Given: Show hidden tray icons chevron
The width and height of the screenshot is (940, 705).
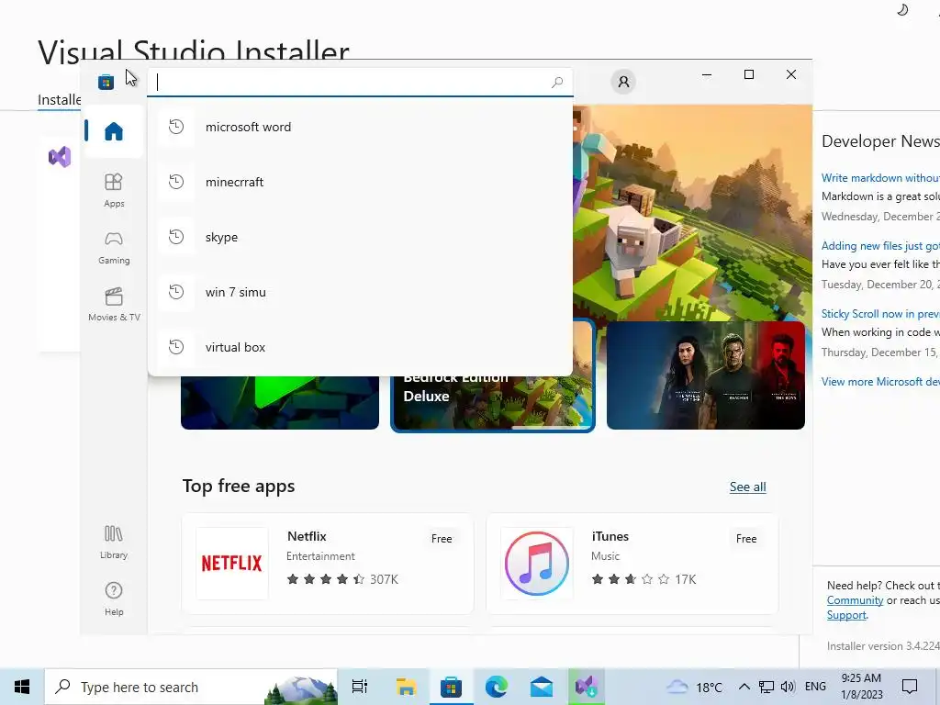Looking at the screenshot, I should coord(744,687).
